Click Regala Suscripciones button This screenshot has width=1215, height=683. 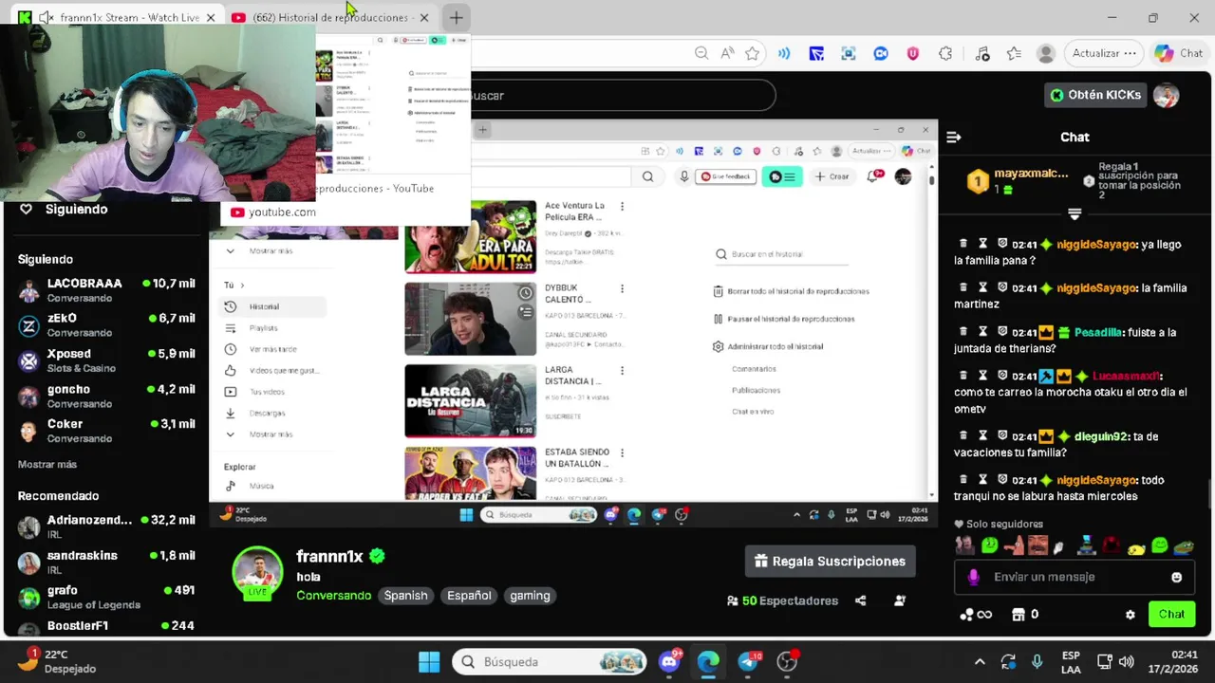[x=830, y=562]
